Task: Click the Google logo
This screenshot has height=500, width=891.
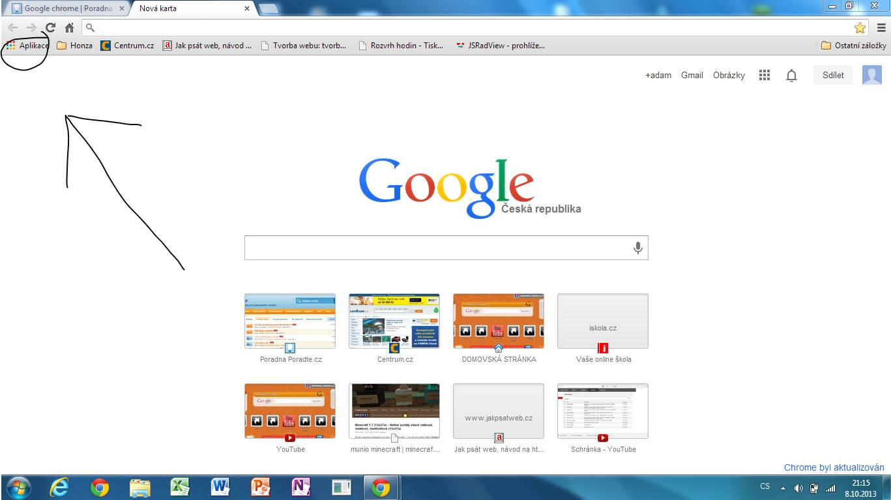Action: (x=446, y=188)
